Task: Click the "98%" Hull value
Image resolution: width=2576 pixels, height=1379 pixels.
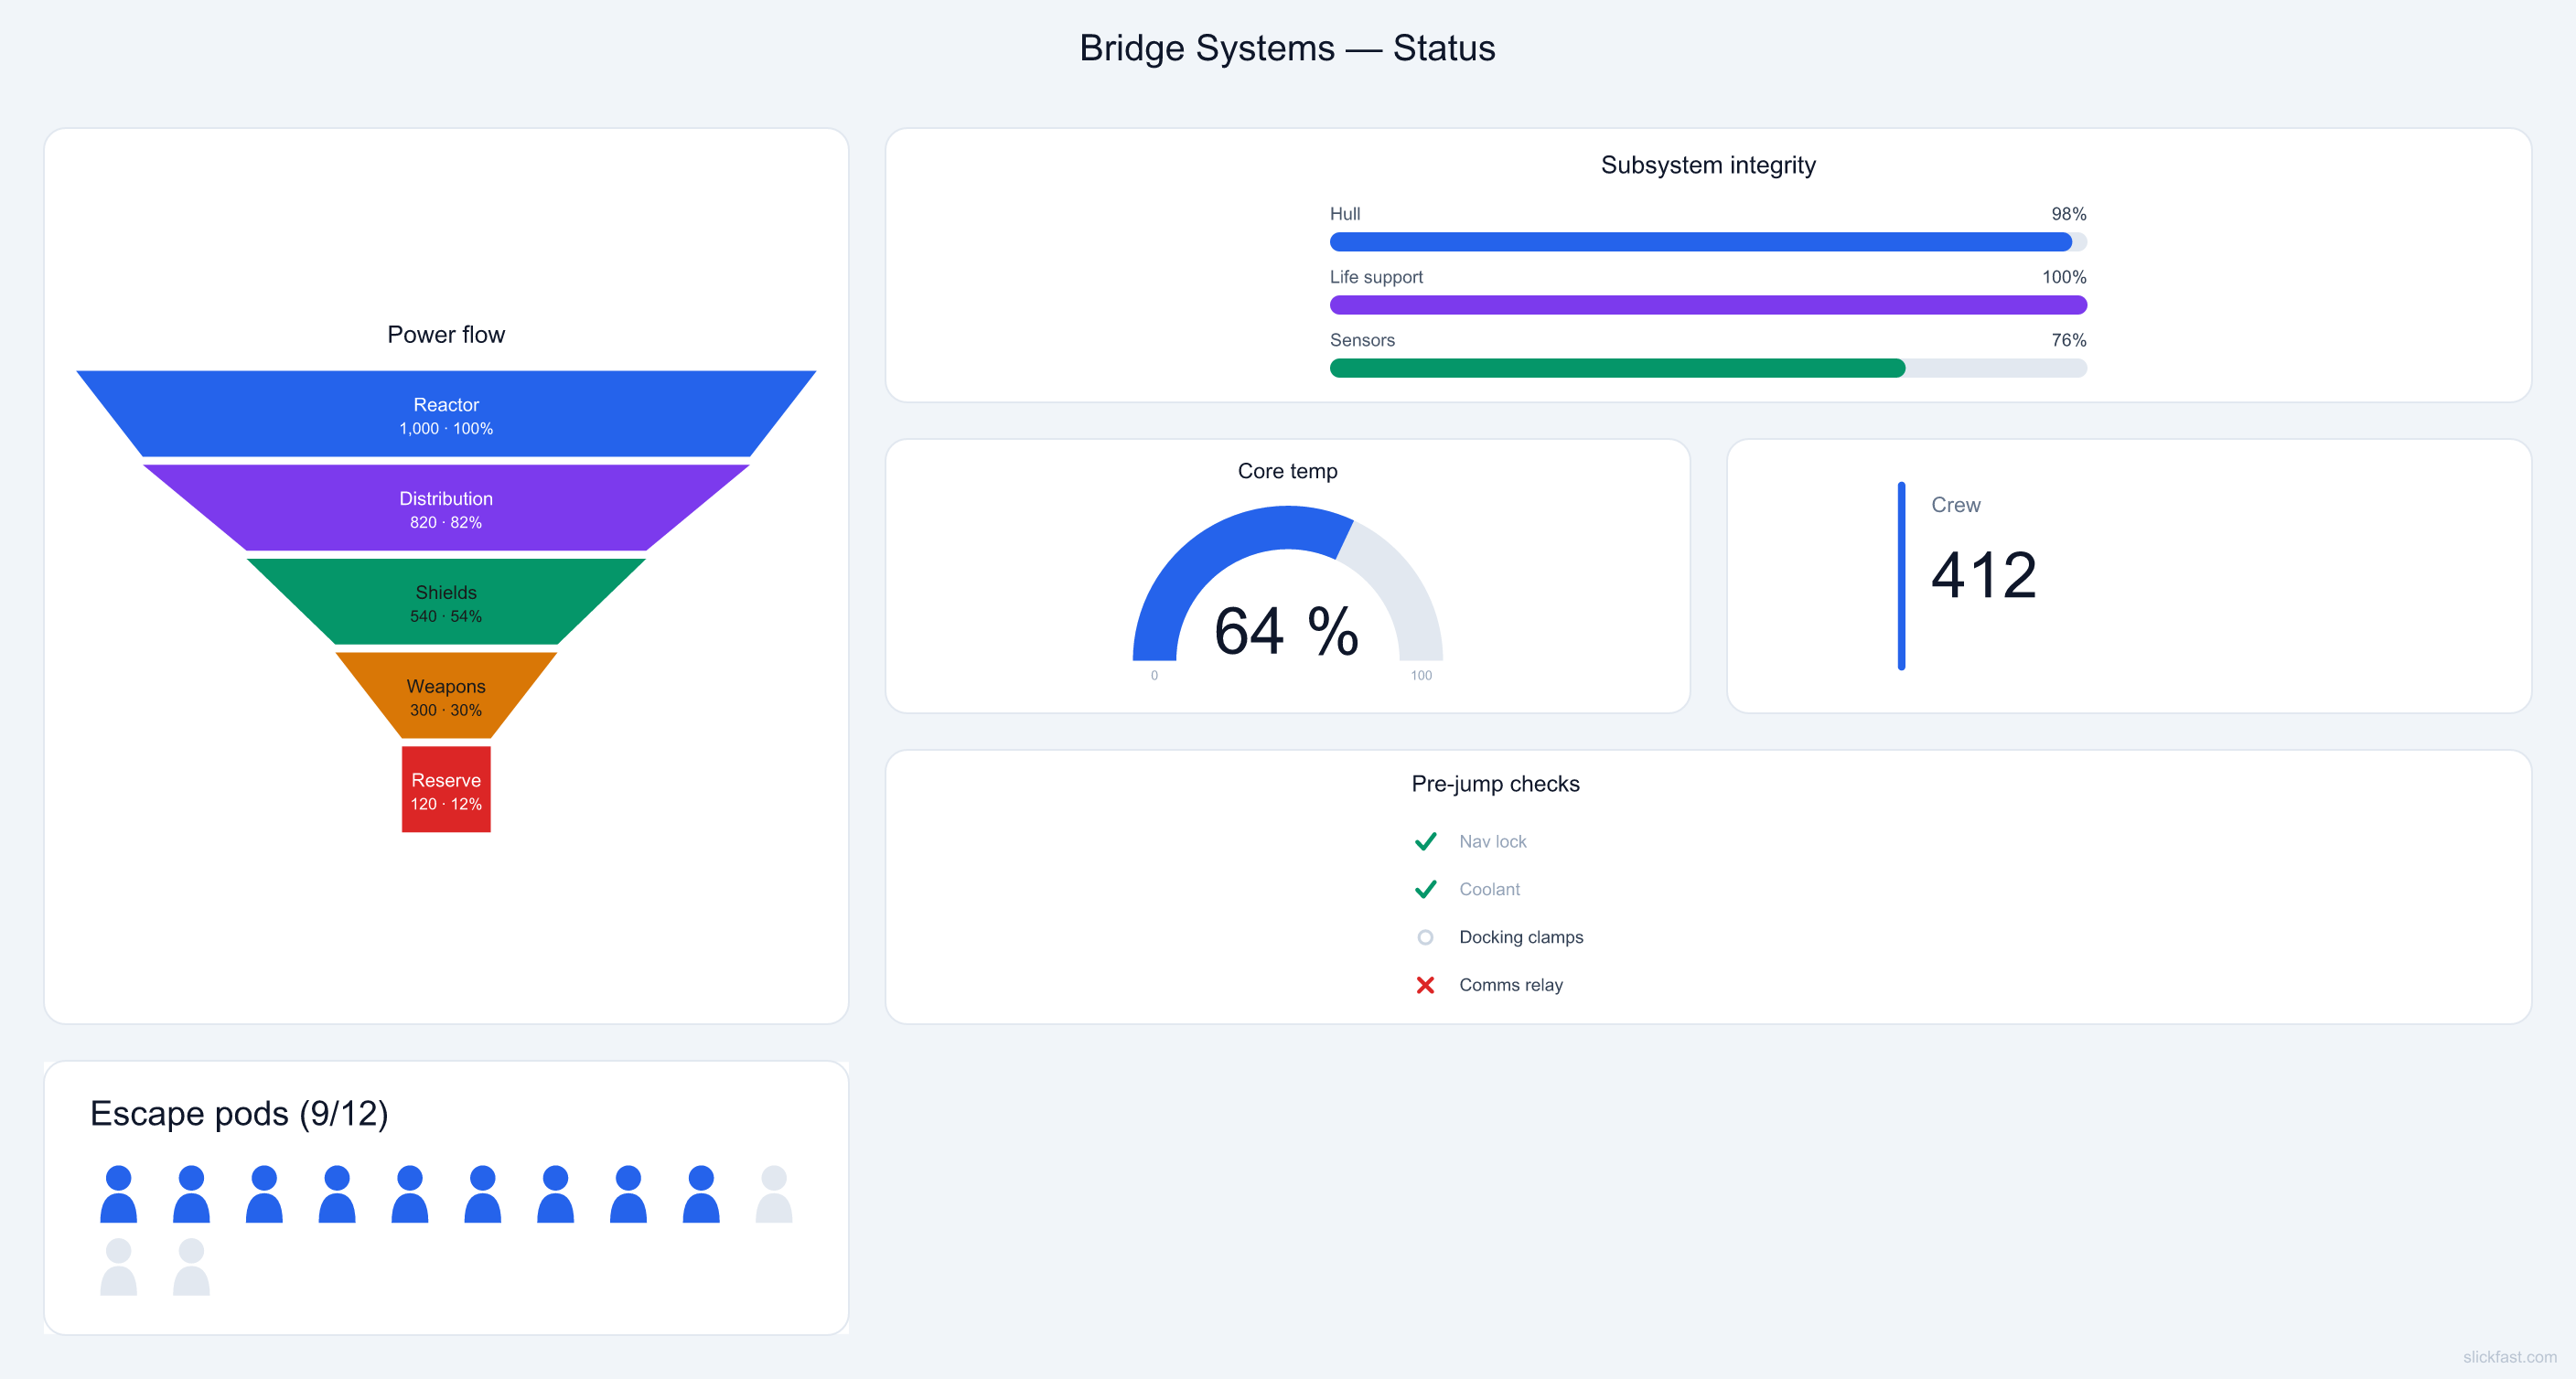Action: [x=2068, y=214]
